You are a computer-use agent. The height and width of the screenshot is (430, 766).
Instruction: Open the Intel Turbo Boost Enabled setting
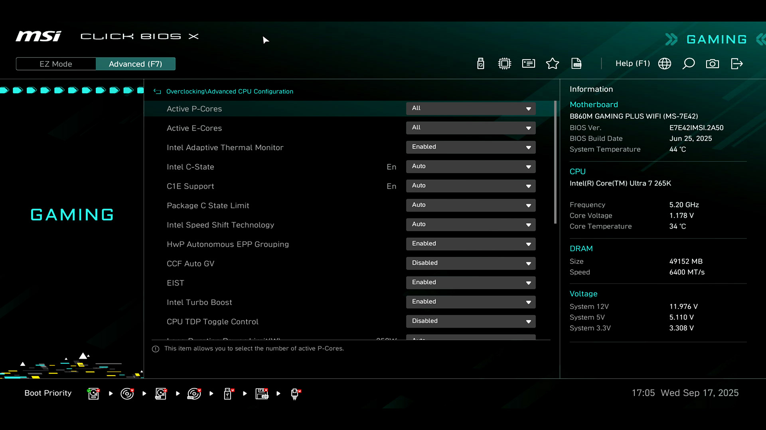click(x=471, y=302)
